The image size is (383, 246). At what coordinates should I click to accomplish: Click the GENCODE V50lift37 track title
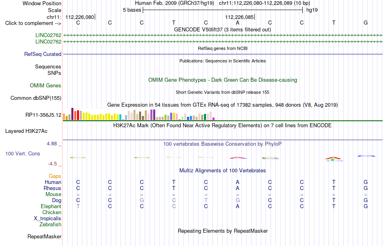tap(222, 29)
